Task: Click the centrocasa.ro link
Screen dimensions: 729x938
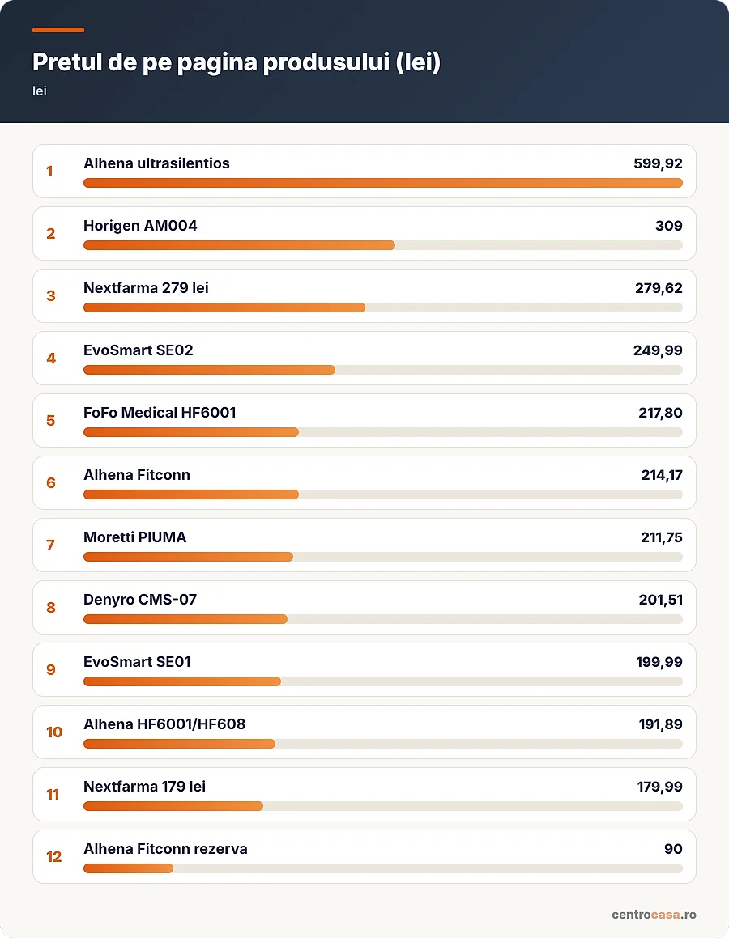Action: click(x=654, y=915)
